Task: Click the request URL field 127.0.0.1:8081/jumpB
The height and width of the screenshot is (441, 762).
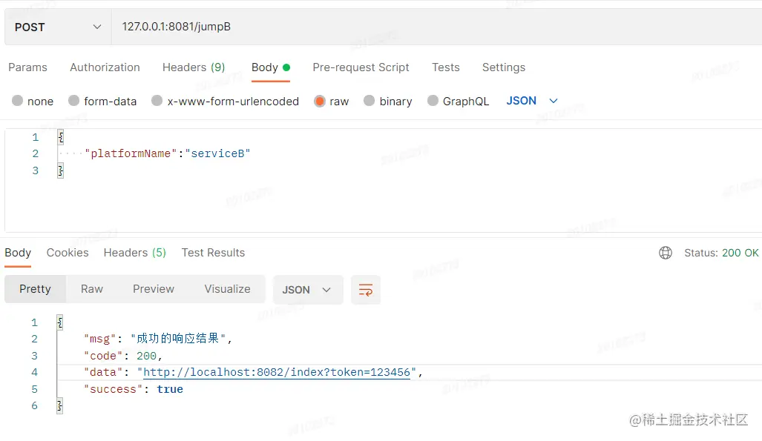Action: 436,27
